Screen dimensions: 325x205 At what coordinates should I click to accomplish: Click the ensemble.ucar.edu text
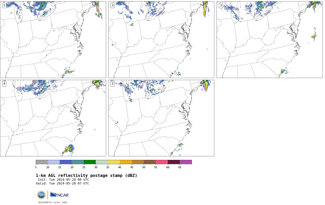click(53, 202)
